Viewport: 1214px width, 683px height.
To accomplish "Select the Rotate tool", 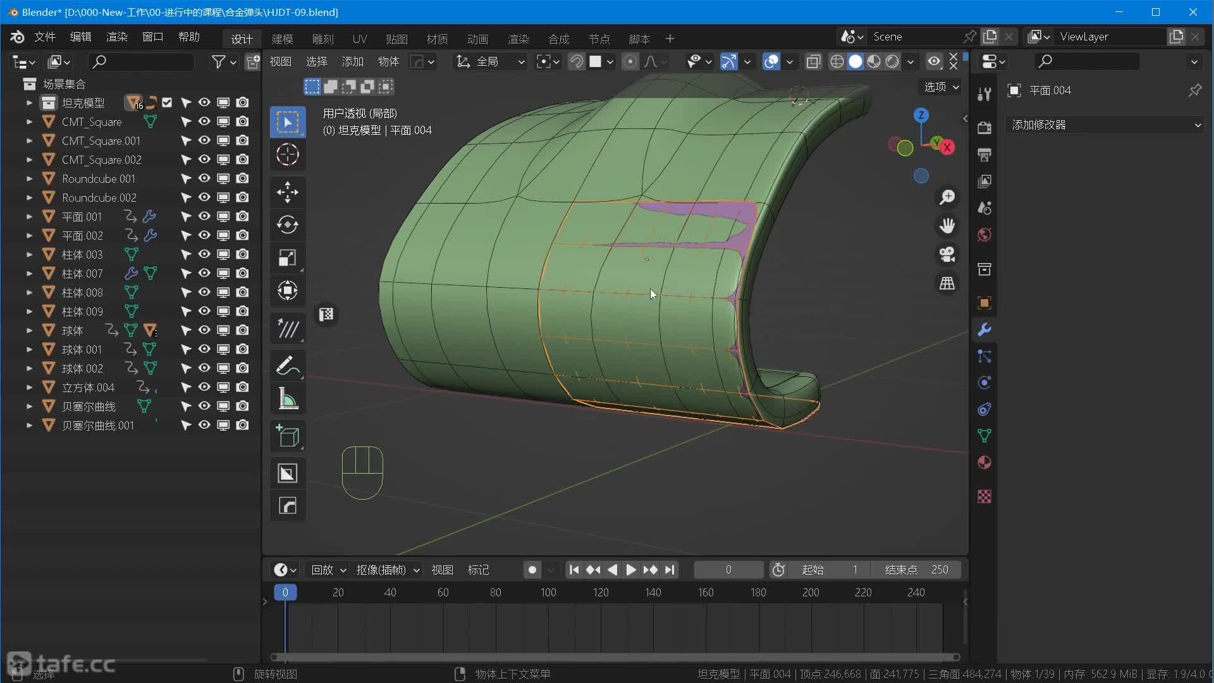I will pyautogui.click(x=288, y=225).
